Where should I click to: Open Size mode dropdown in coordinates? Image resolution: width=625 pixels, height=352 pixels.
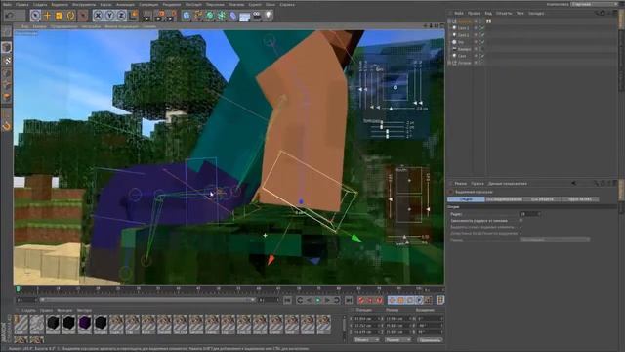pyautogui.click(x=397, y=340)
